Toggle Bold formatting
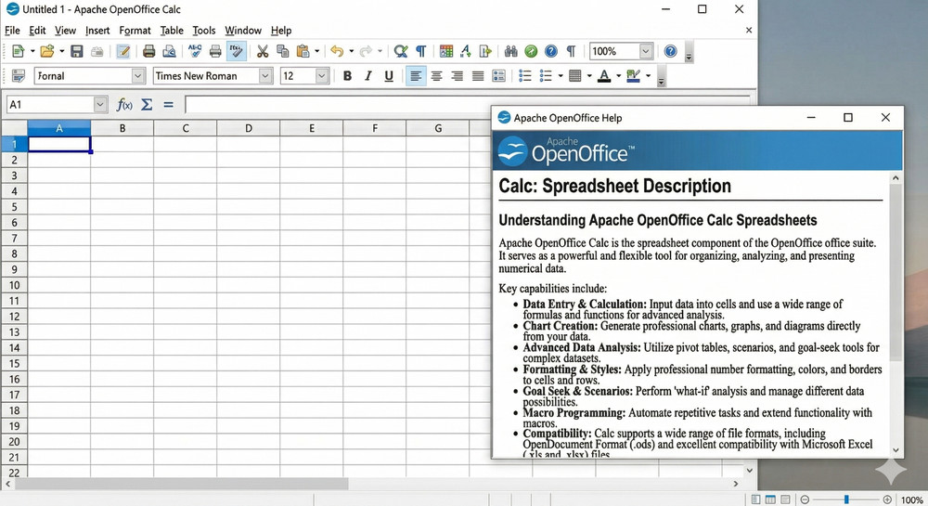928x506 pixels. point(347,76)
